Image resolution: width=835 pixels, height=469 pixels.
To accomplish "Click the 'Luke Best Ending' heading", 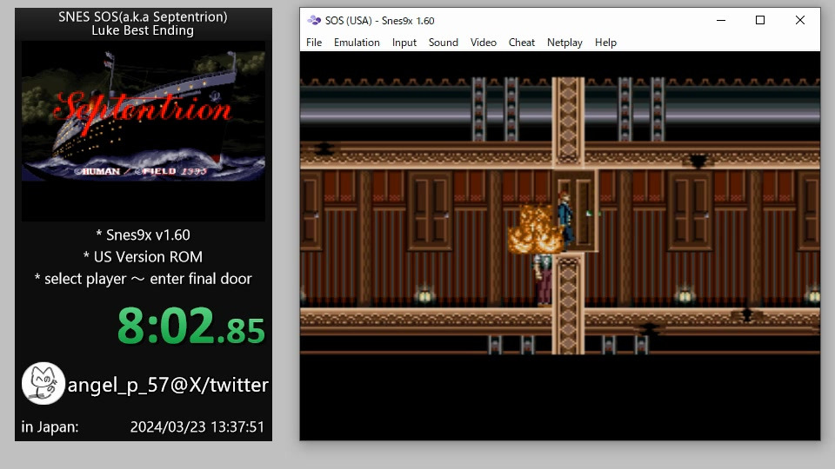I will coord(143,30).
